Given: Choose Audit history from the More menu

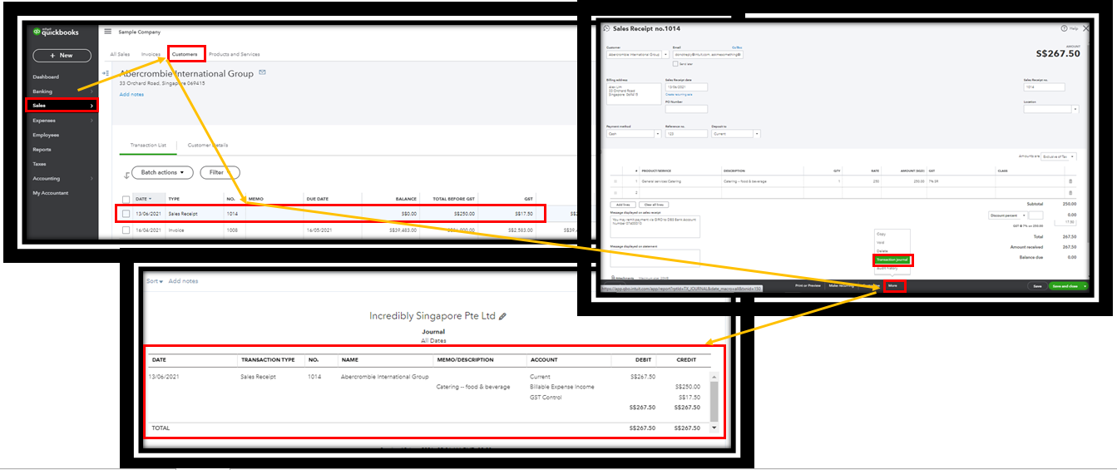Looking at the screenshot, I should tap(887, 269).
